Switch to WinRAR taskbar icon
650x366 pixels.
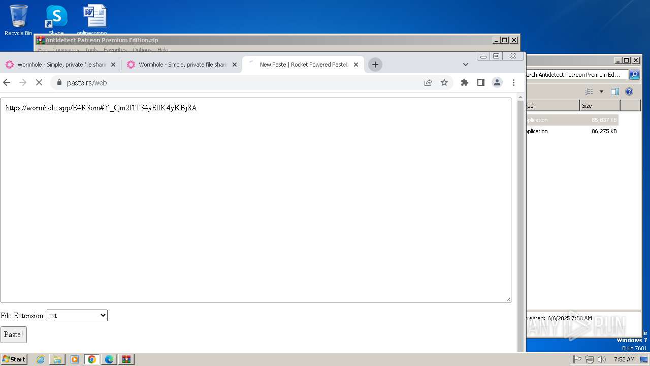click(126, 359)
